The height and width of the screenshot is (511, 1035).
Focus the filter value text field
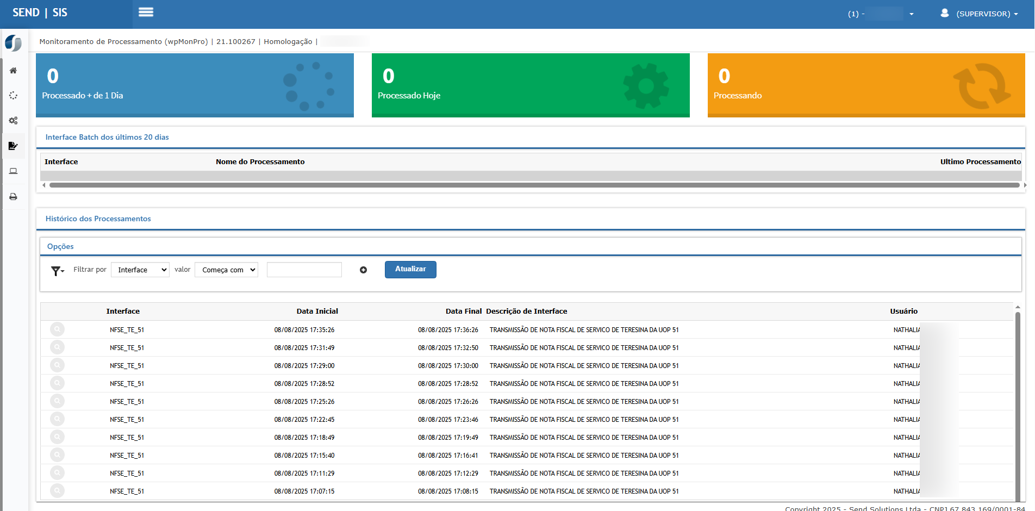(304, 270)
